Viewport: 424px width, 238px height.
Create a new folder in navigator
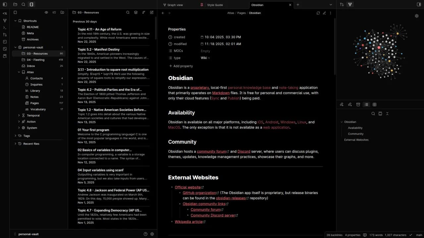click(x=62, y=12)
